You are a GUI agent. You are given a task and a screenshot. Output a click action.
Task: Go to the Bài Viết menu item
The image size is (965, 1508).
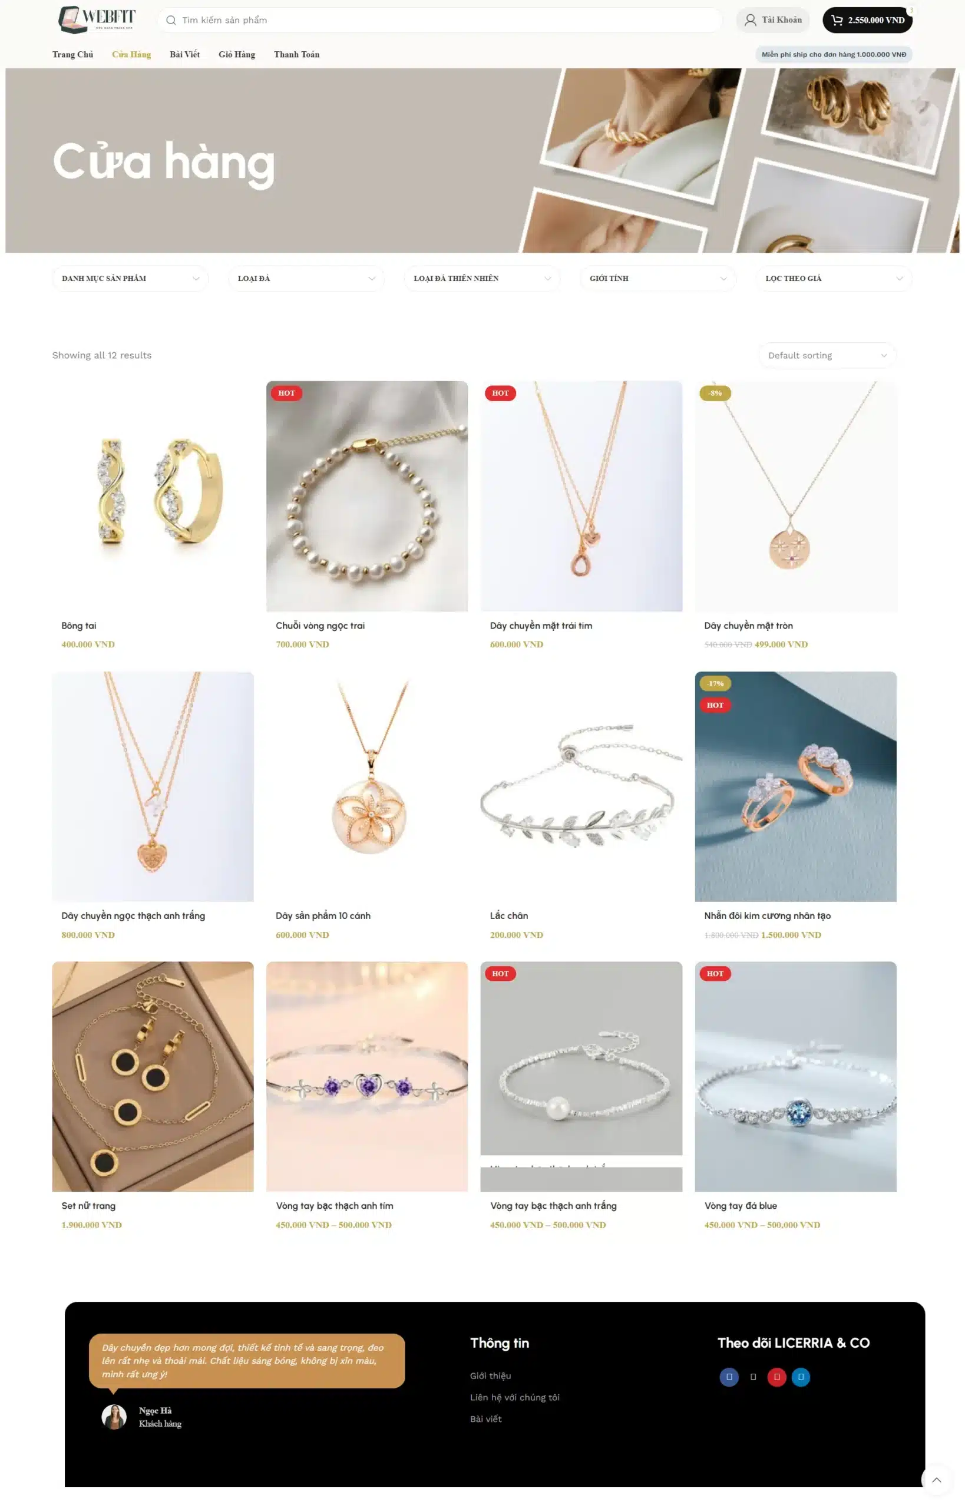[185, 55]
